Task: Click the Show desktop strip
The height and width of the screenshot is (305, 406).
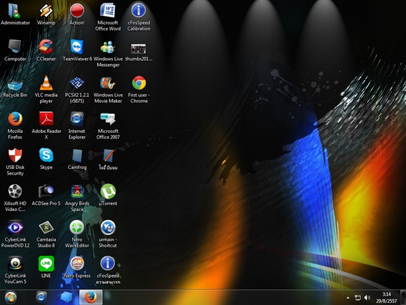Action: pyautogui.click(x=403, y=297)
